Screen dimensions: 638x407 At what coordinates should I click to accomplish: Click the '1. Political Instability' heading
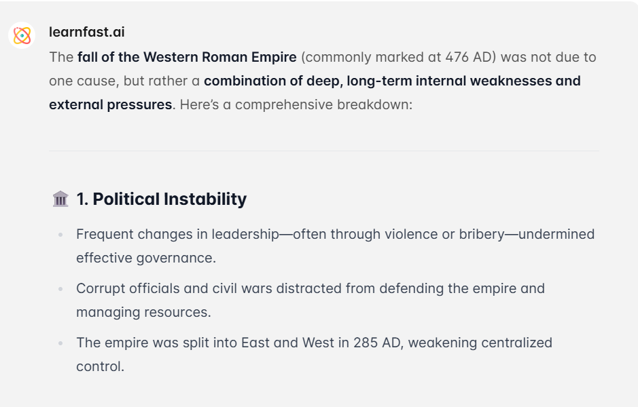[x=162, y=199]
